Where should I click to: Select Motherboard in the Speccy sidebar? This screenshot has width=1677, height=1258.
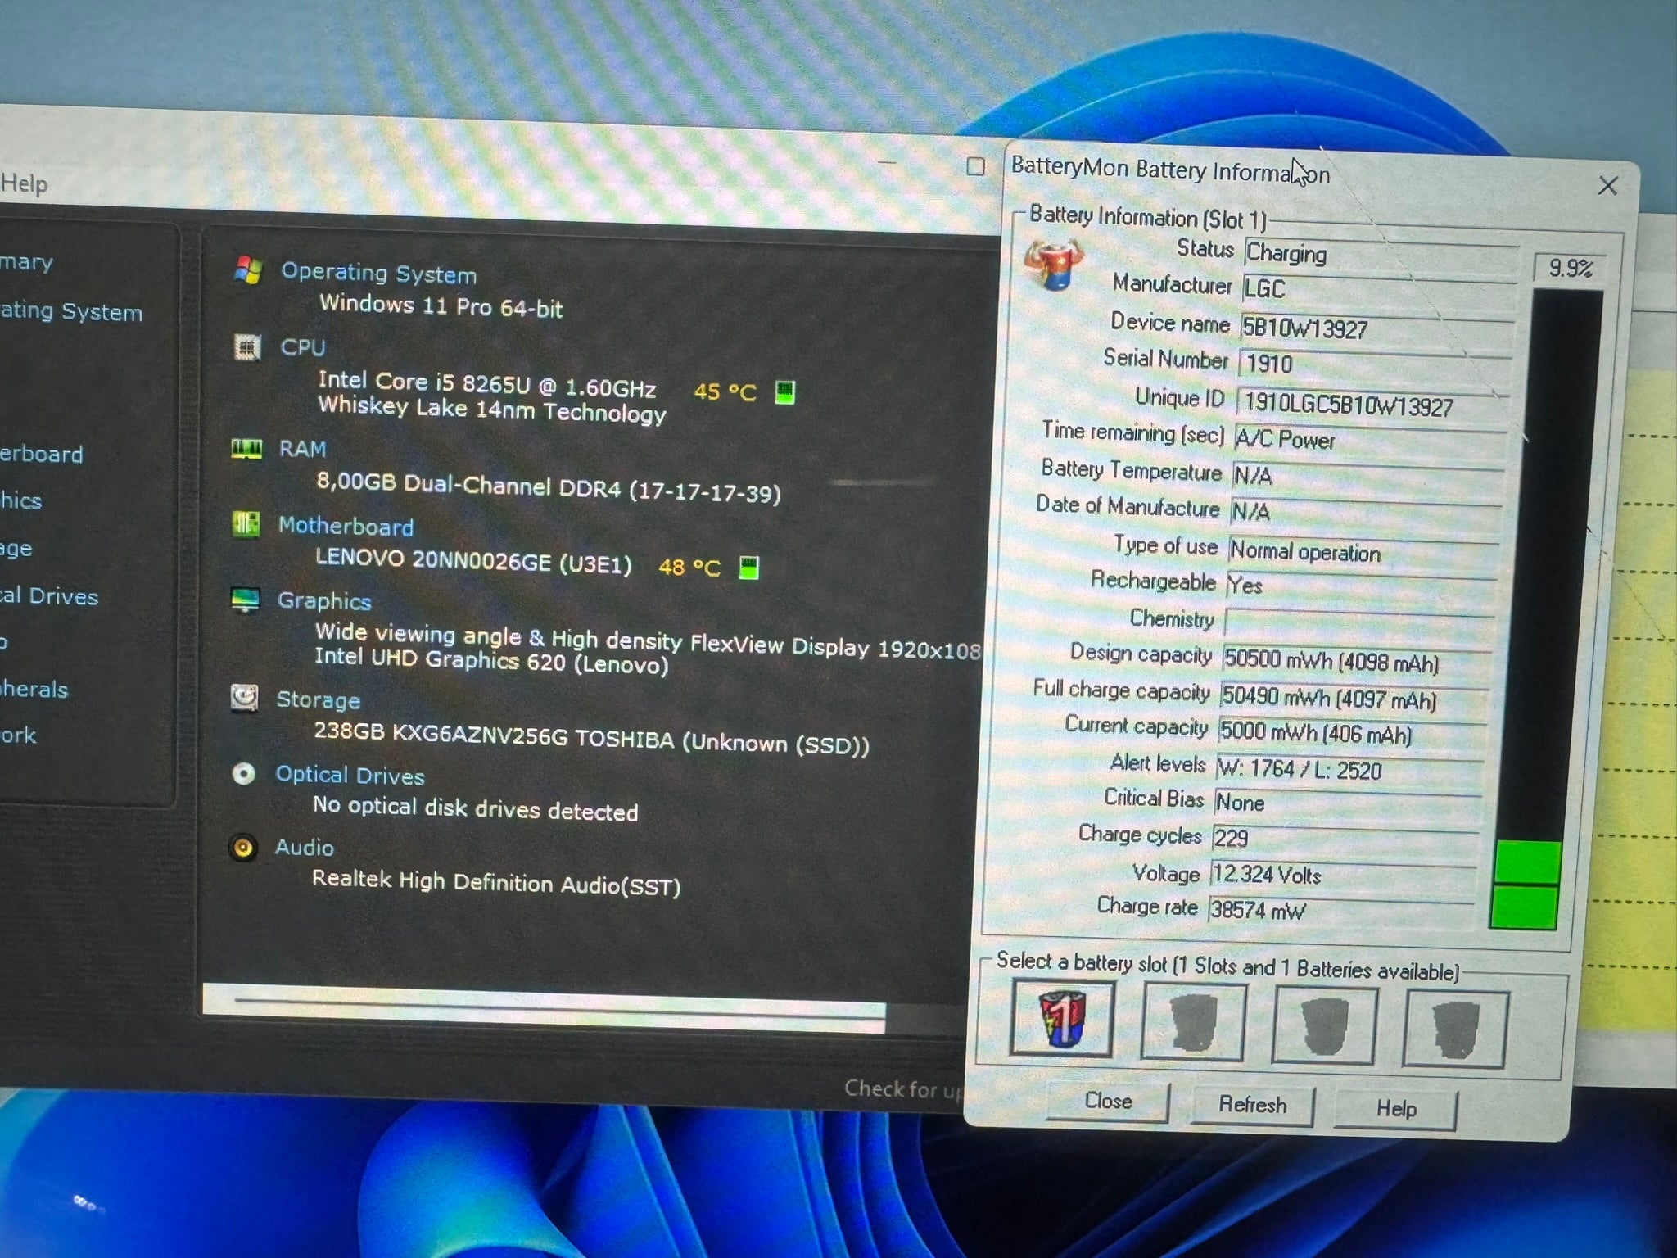pyautogui.click(x=42, y=454)
